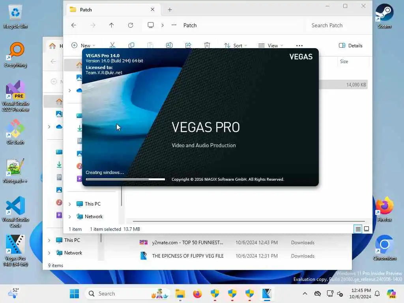Open Visual Studio 2022 Preview desktop icon
The height and width of the screenshot is (303, 404).
click(x=15, y=96)
